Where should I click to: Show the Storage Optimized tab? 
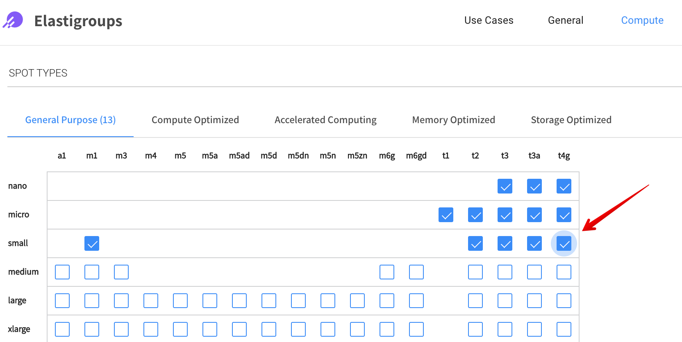coord(571,120)
